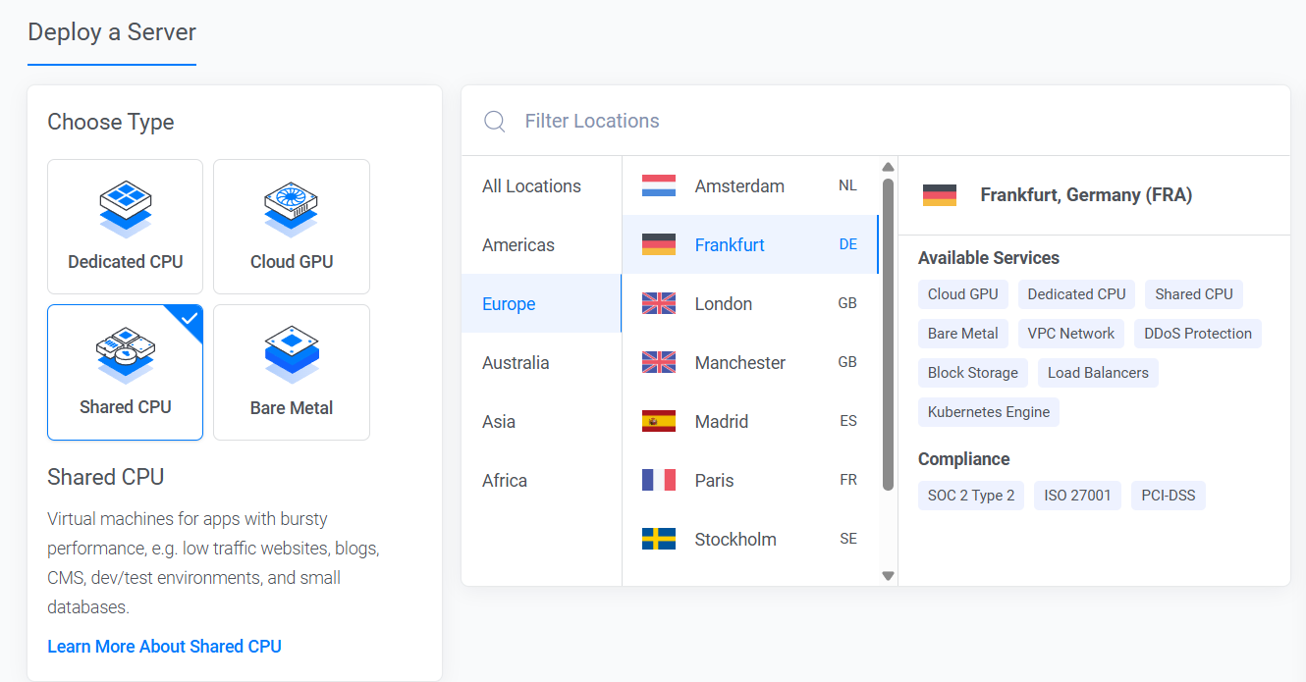Viewport: 1306px width, 682px height.
Task: Switch to the Australia region
Action: click(541, 362)
